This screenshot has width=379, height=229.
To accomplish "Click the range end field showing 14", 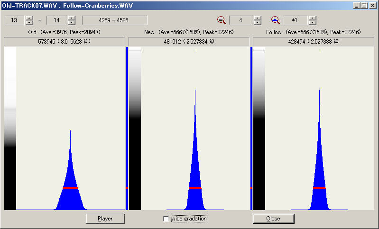I will point(56,20).
